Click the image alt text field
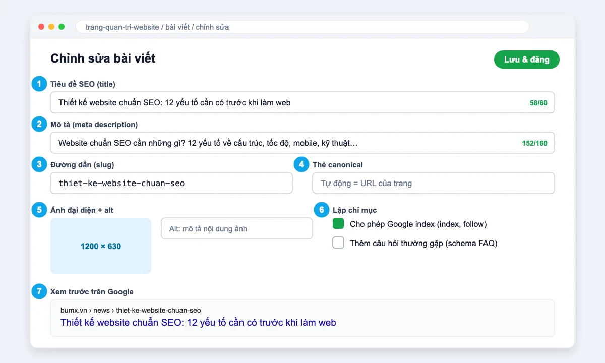The image size is (605, 363). tap(237, 228)
